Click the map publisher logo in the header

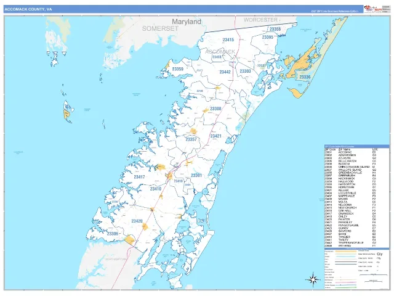click(373, 9)
